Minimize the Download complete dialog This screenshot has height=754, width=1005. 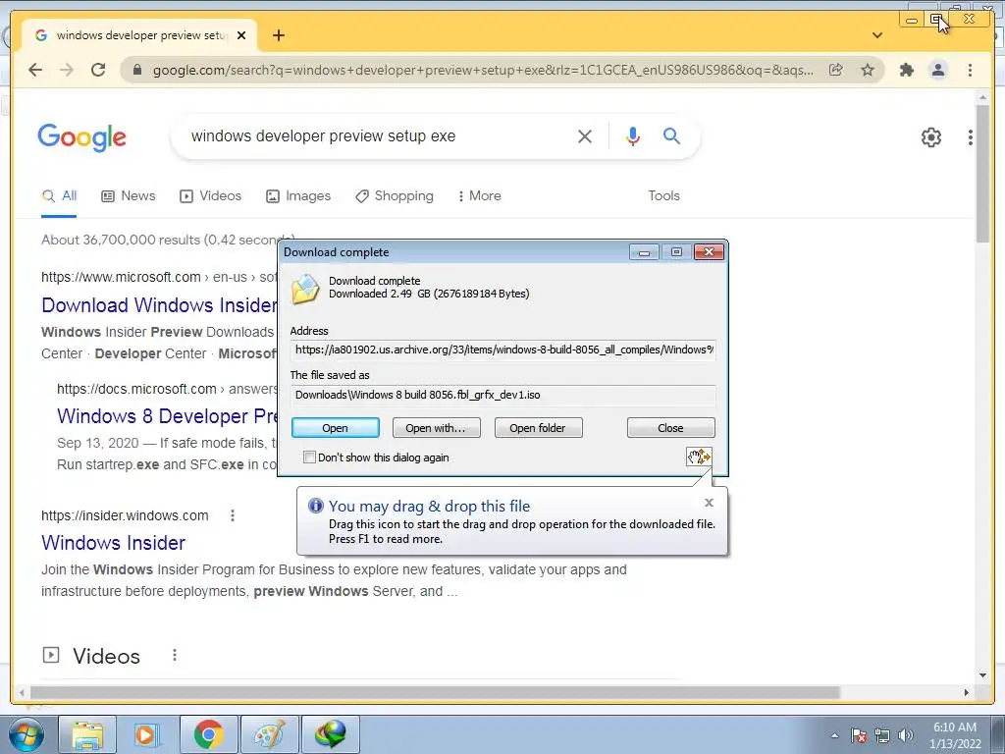point(644,252)
